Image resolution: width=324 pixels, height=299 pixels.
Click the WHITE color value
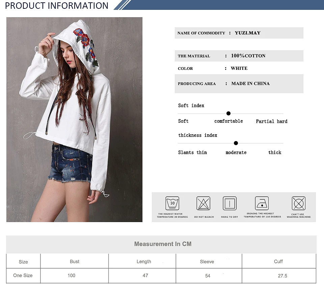pos(239,69)
